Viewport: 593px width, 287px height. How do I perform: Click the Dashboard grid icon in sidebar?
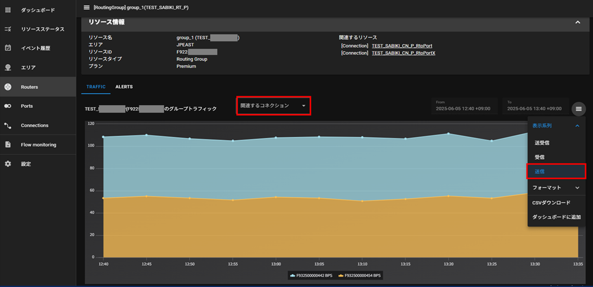8,10
